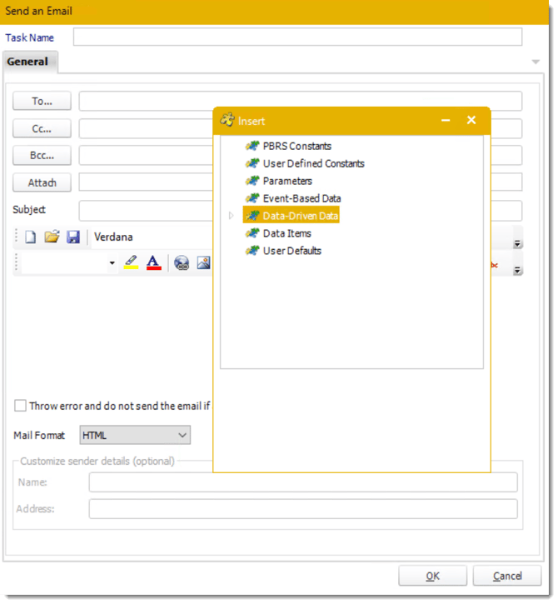The height and width of the screenshot is (604, 558).
Task: Select User Defined Constants entry
Action: tap(313, 163)
